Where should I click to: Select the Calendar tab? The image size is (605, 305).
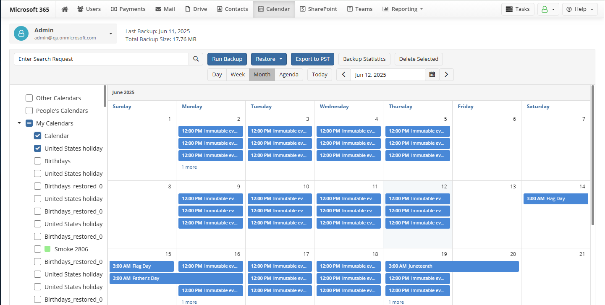coord(274,9)
